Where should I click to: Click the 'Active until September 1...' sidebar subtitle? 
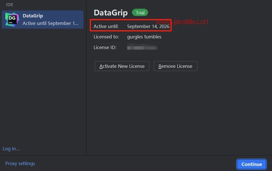click(50, 24)
